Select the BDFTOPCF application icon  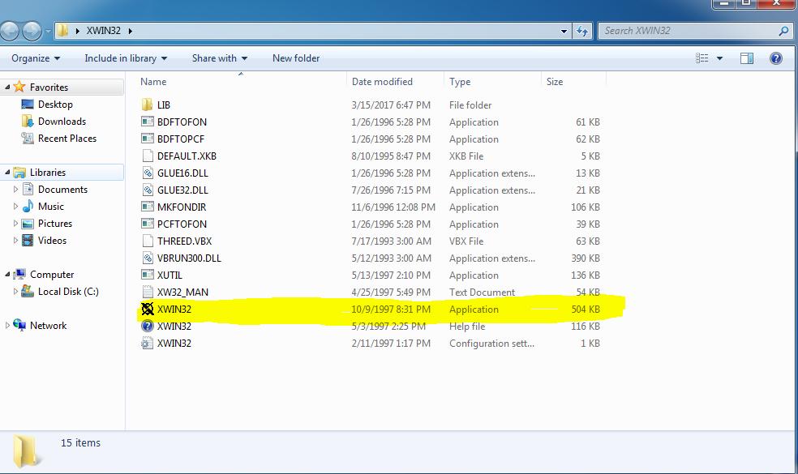pos(147,139)
